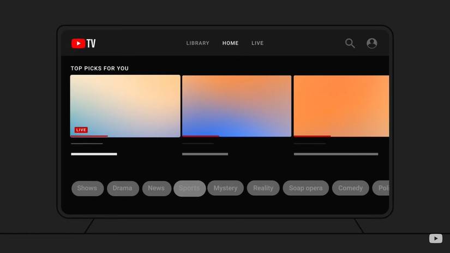Select the Shows category chip
The height and width of the screenshot is (253, 450).
pyautogui.click(x=87, y=188)
